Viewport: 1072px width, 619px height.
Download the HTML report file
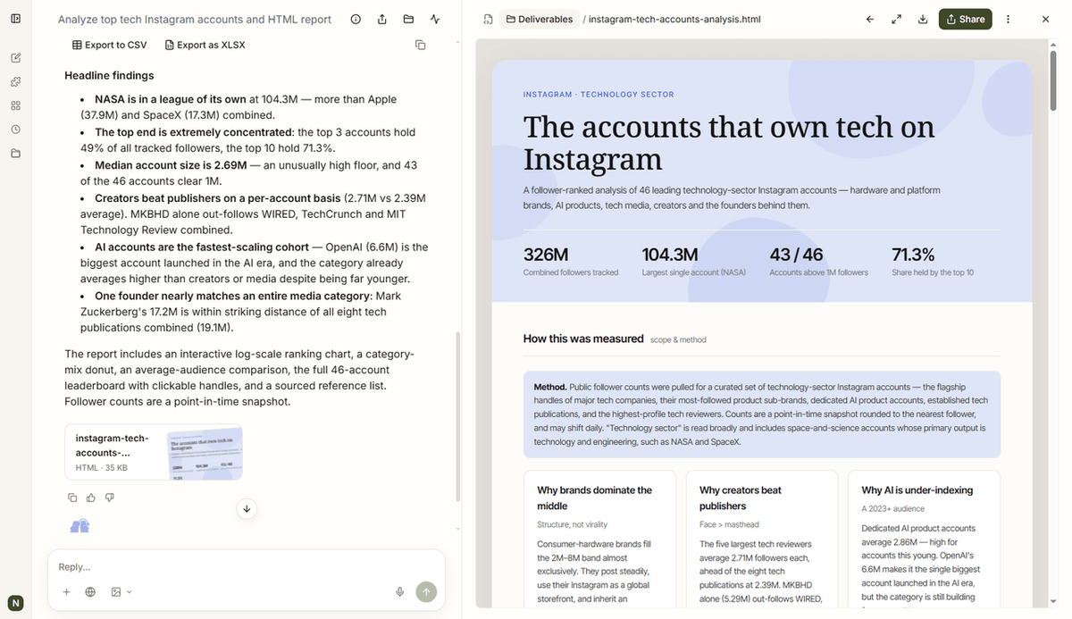923,19
